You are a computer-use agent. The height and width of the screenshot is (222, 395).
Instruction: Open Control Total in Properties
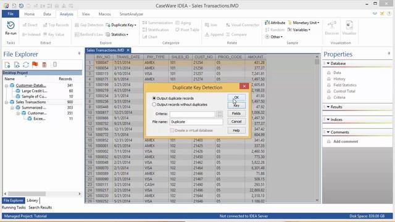pyautogui.click(x=344, y=91)
